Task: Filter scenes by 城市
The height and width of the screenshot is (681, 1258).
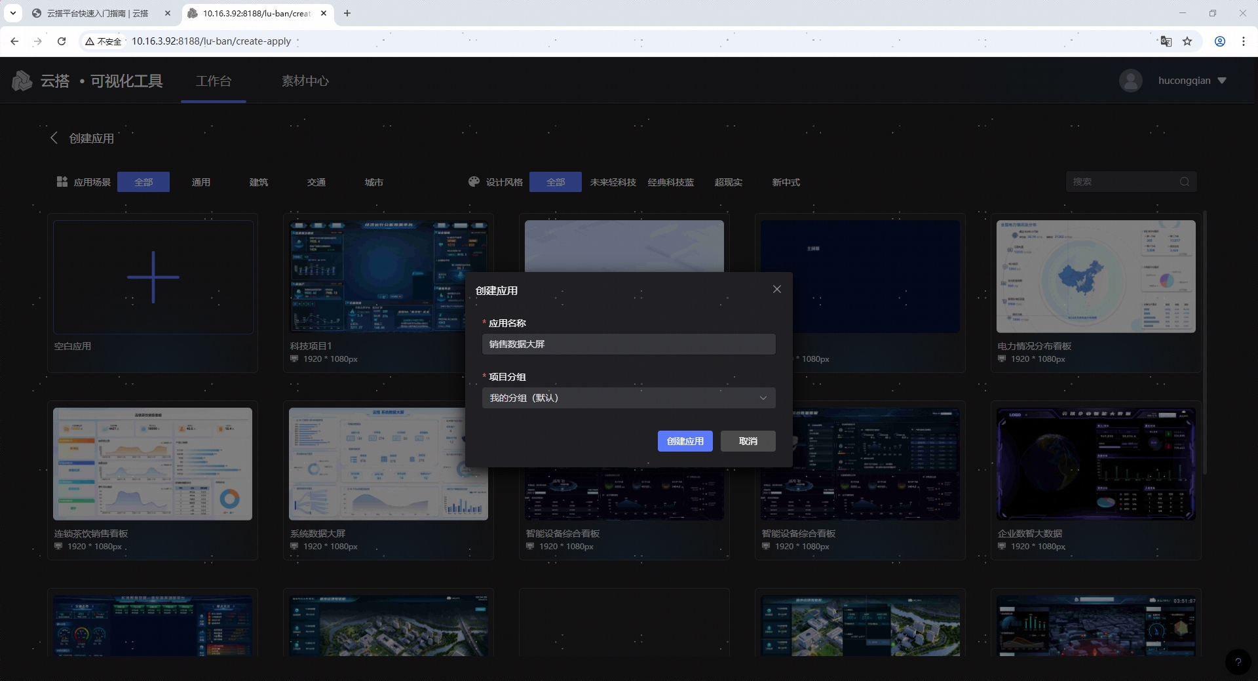Action: [x=374, y=182]
